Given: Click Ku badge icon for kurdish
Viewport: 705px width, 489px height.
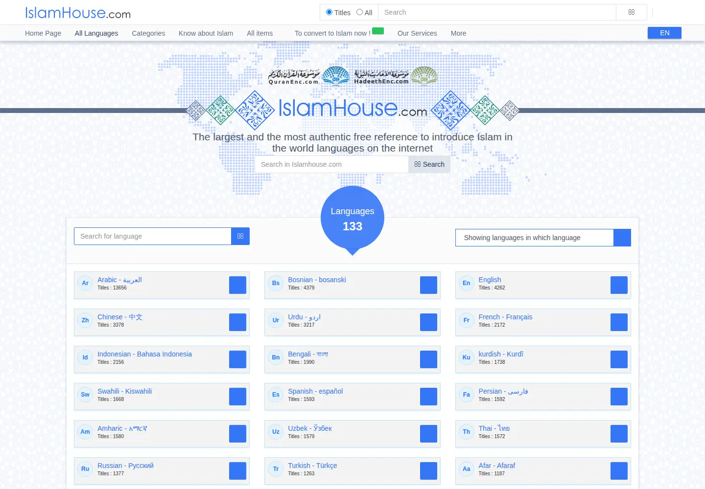Looking at the screenshot, I should pos(466,357).
